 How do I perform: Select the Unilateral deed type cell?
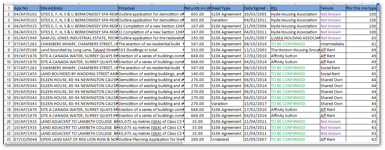(227, 140)
